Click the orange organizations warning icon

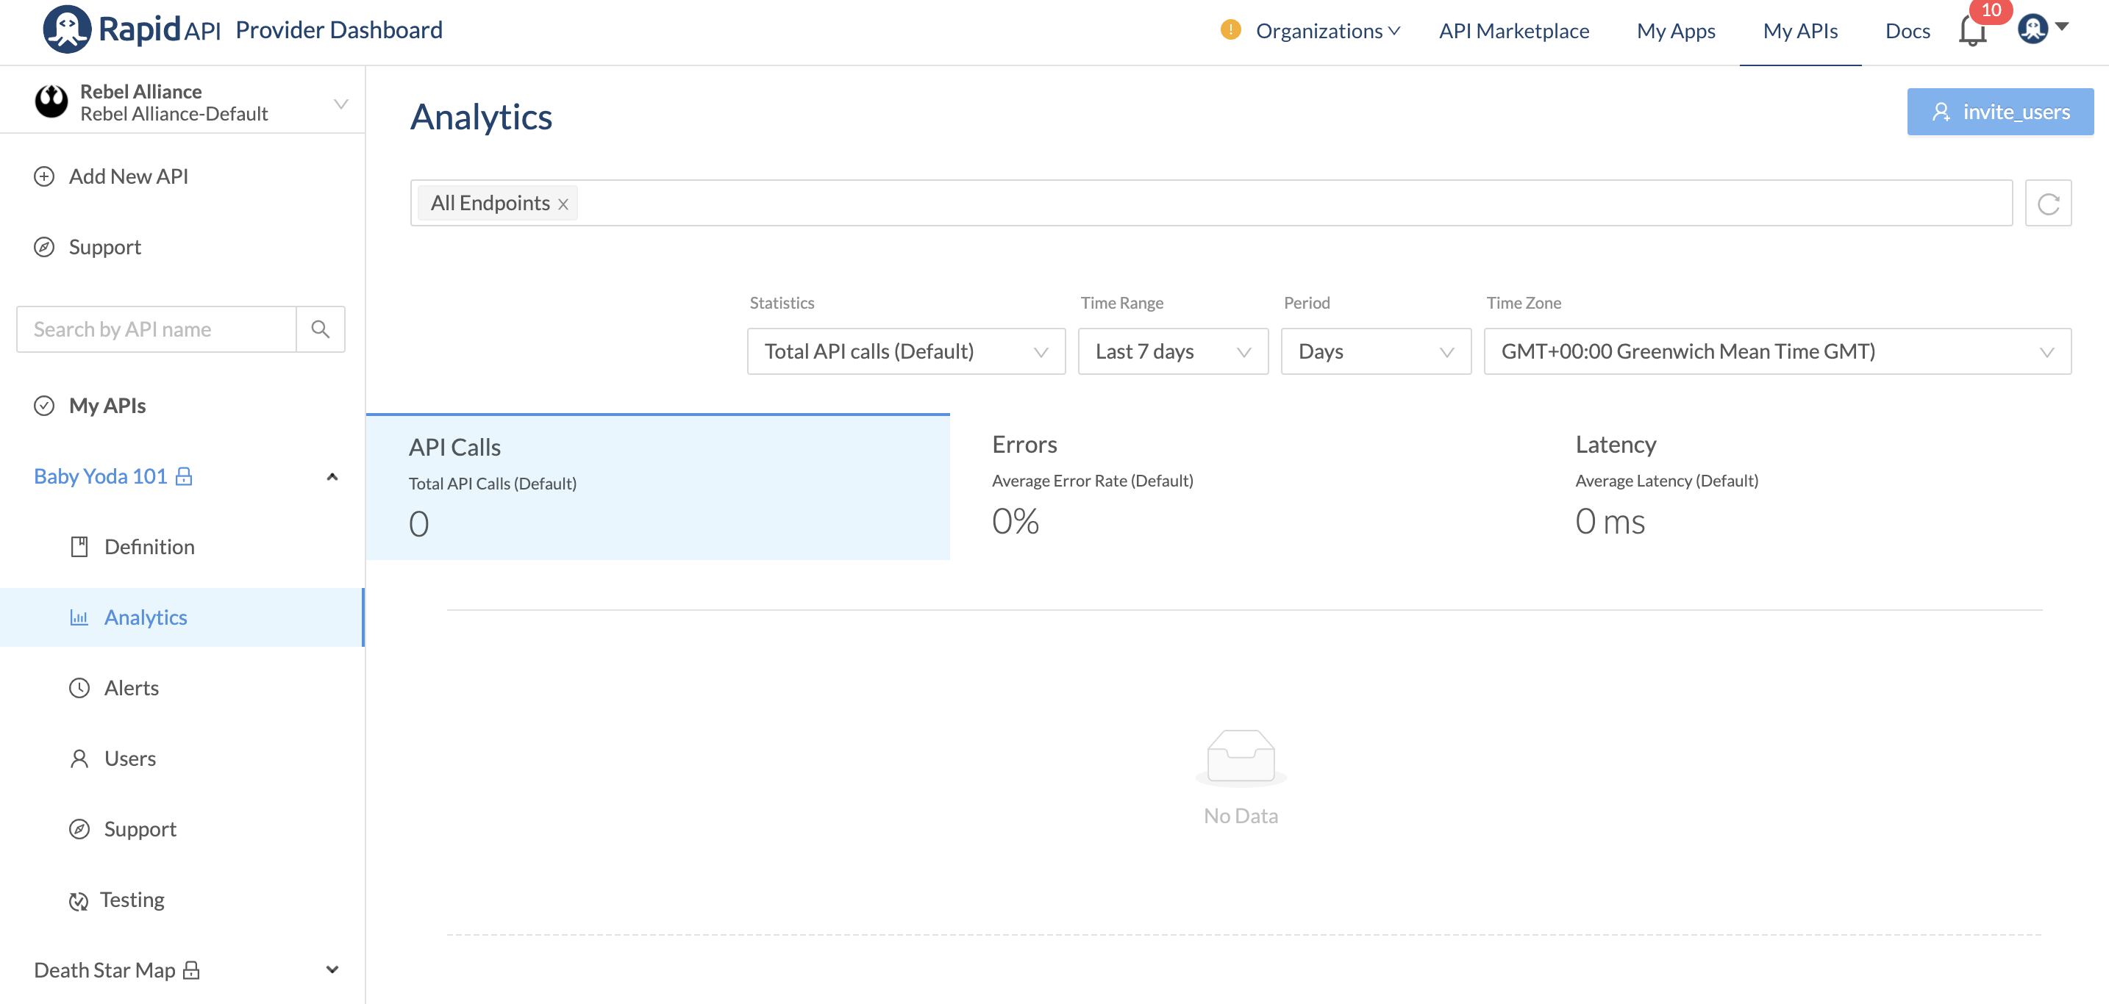pyautogui.click(x=1230, y=29)
